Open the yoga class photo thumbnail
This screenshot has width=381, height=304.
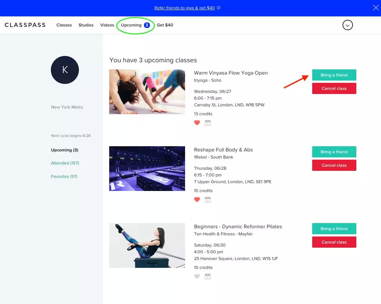[147, 92]
